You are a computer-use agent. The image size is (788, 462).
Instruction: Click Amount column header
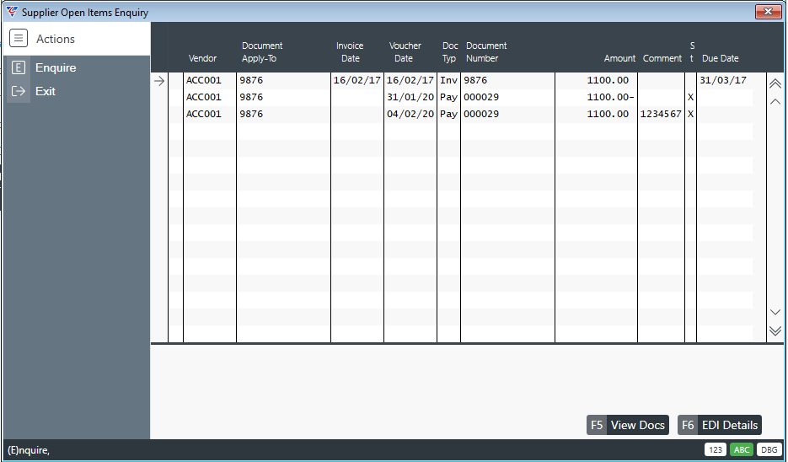[619, 58]
